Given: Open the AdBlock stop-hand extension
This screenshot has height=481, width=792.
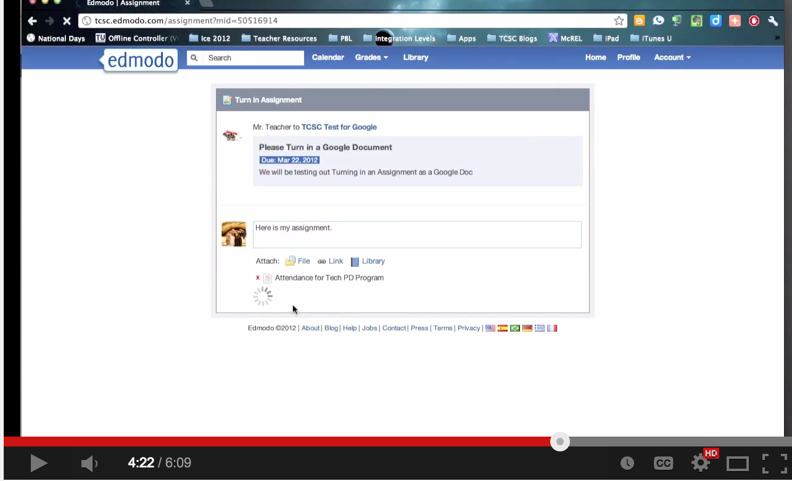Looking at the screenshot, I should click(754, 21).
